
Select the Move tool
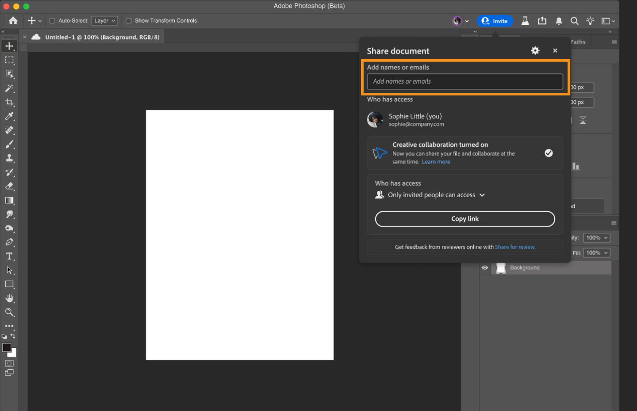9,46
